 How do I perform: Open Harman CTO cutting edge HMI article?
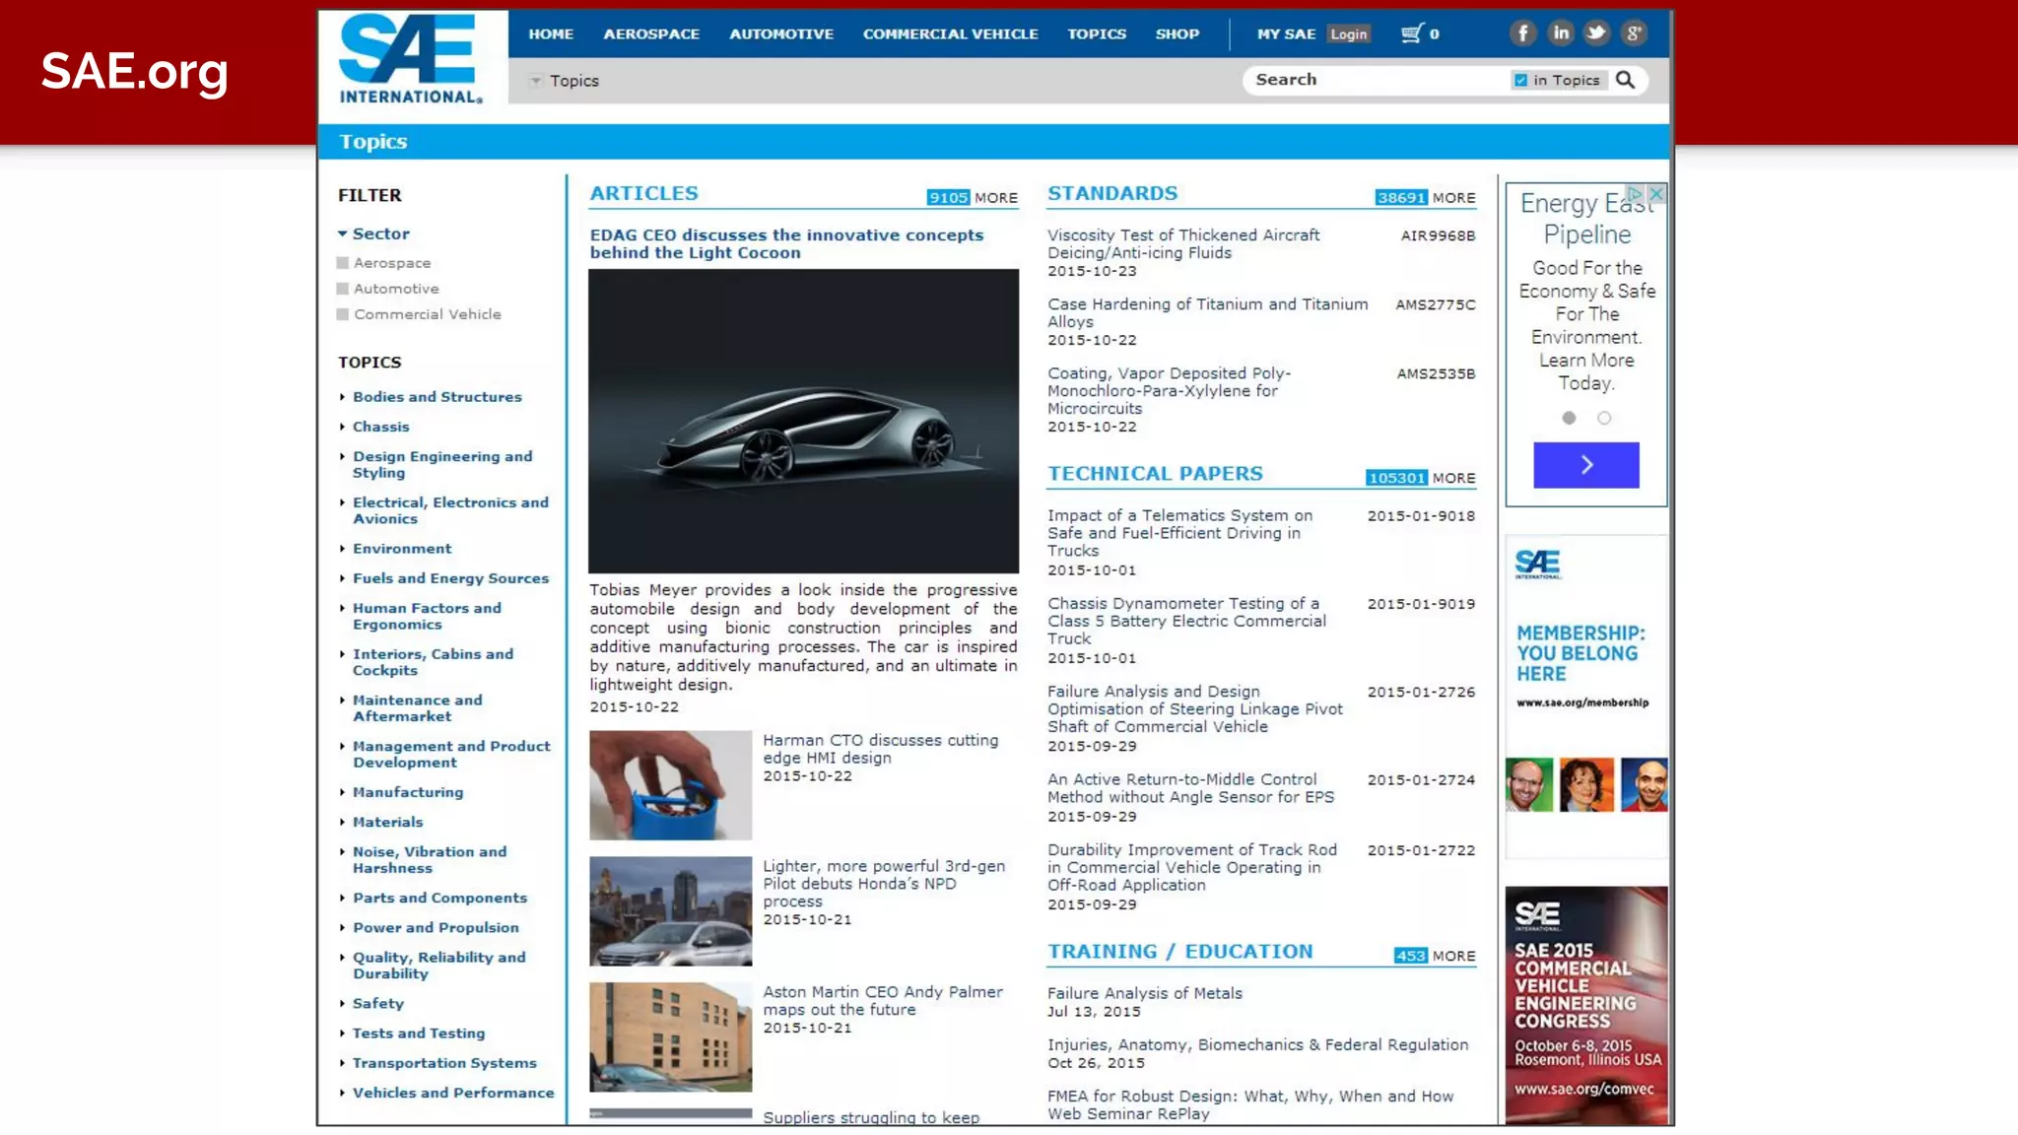coord(880,749)
